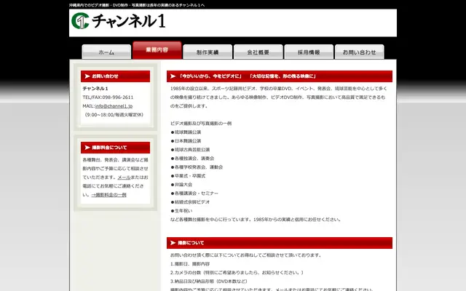Open the ホーム tab

pos(106,52)
